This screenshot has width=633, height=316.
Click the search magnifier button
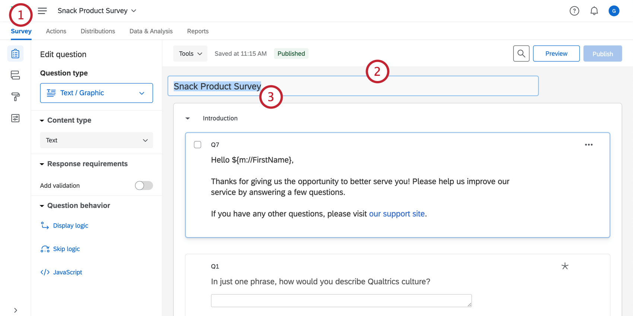(x=521, y=54)
